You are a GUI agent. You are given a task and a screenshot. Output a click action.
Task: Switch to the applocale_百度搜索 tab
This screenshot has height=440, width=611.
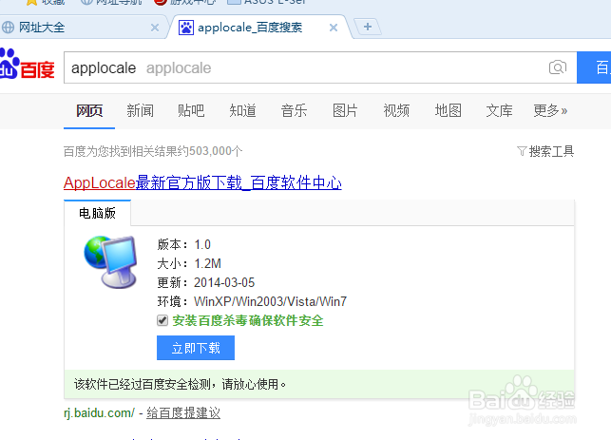[259, 28]
